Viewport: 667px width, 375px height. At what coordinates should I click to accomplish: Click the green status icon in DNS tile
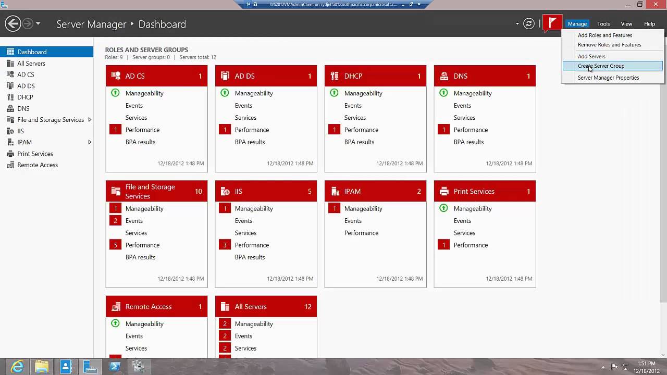(x=443, y=93)
